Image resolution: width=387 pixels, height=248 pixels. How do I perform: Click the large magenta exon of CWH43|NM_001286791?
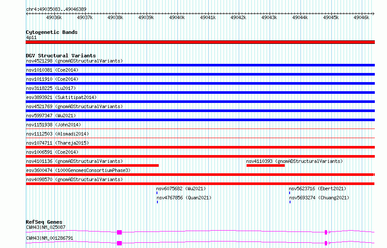120,243
